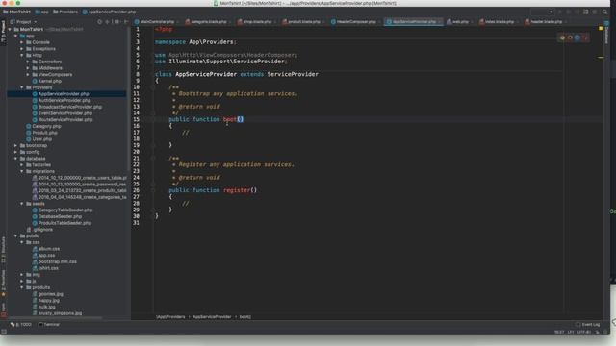Expand the bootstrap folder
The image size is (616, 346).
coord(15,145)
